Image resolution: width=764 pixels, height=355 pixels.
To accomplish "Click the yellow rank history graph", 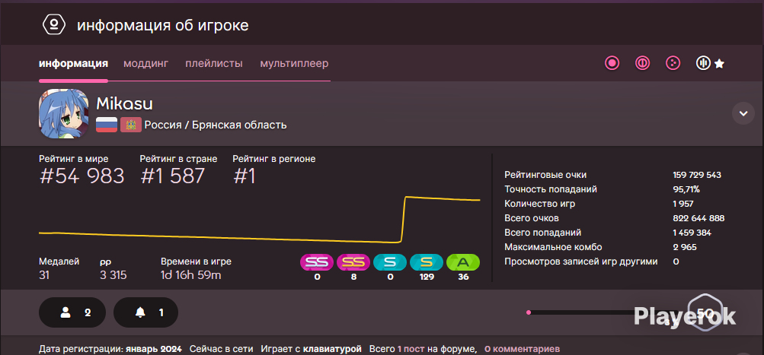I will [x=259, y=220].
